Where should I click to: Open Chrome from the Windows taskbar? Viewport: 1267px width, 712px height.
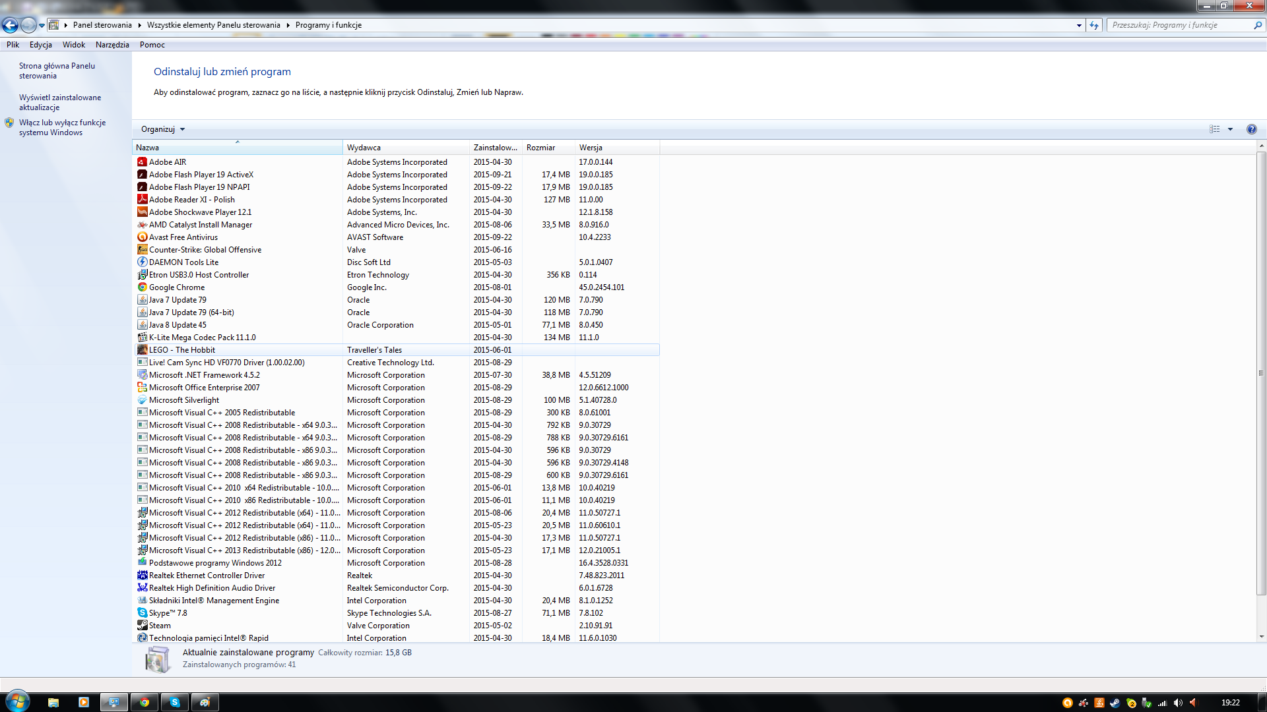[x=145, y=702]
